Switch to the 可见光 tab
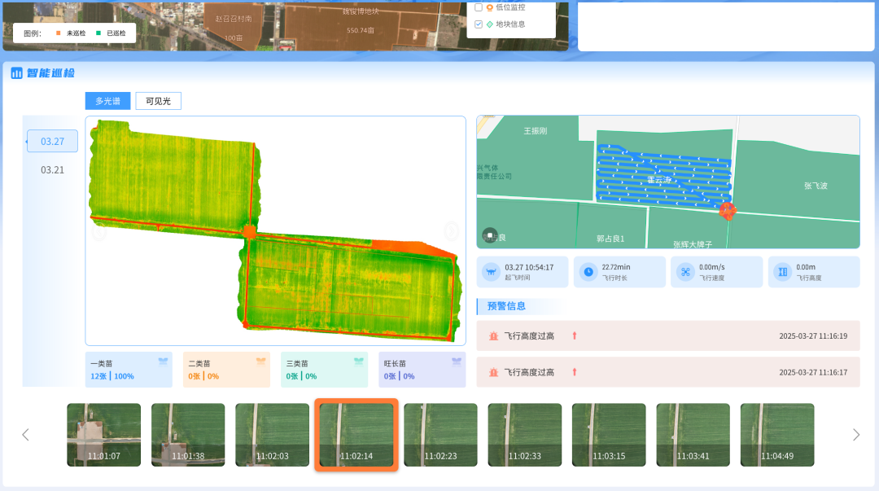This screenshot has width=879, height=491. coord(158,101)
